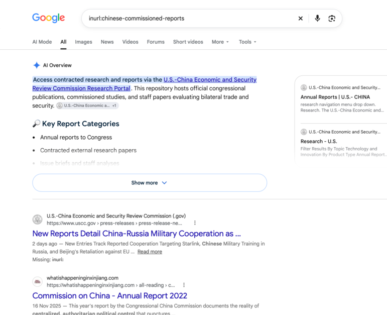Expand AI Overview with Show more
The height and width of the screenshot is (315, 387).
pyautogui.click(x=150, y=182)
